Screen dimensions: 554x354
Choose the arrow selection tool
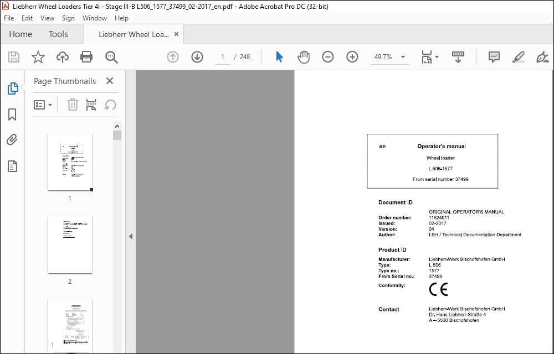[x=279, y=57]
